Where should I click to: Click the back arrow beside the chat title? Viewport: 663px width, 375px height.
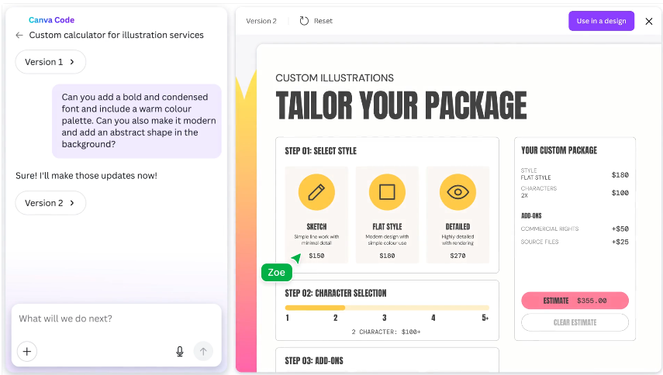click(x=19, y=35)
